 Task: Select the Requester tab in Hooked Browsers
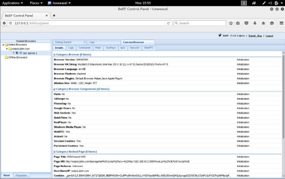(21, 175)
